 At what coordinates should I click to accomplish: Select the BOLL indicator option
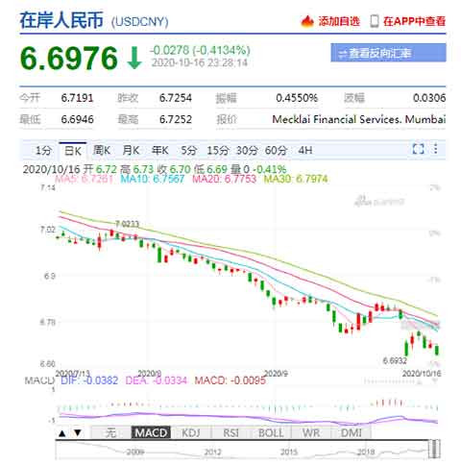[x=271, y=433]
